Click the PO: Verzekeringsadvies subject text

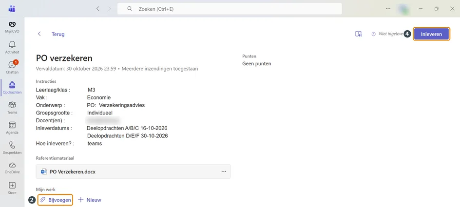pos(116,105)
